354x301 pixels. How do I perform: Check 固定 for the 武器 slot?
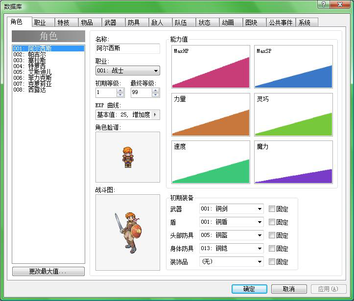pos(272,208)
